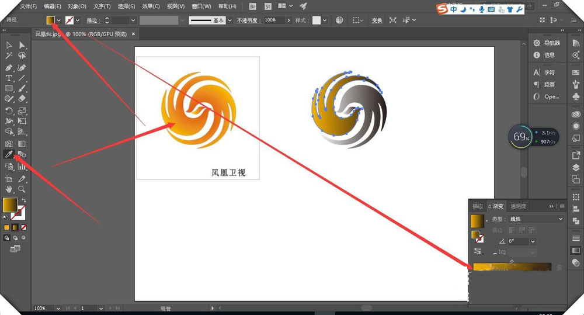Select the Free Transform tool
The image size is (584, 315).
coord(22,121)
